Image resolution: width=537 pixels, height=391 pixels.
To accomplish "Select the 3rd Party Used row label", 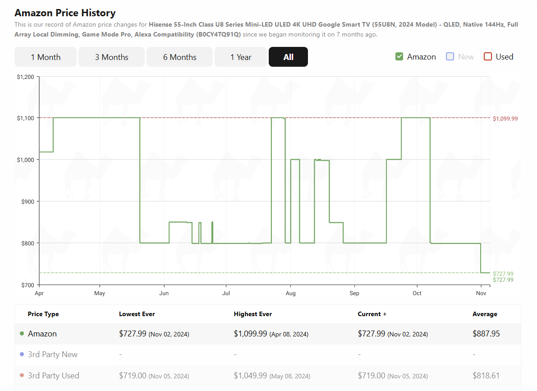I will point(53,376).
